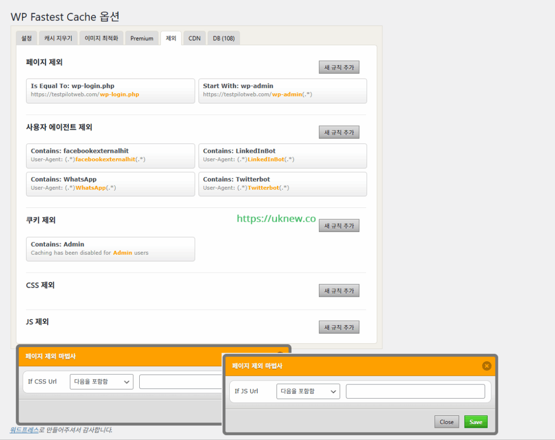555x440 pixels.
Task: Add new rule for JS 제외
Action: pos(339,327)
